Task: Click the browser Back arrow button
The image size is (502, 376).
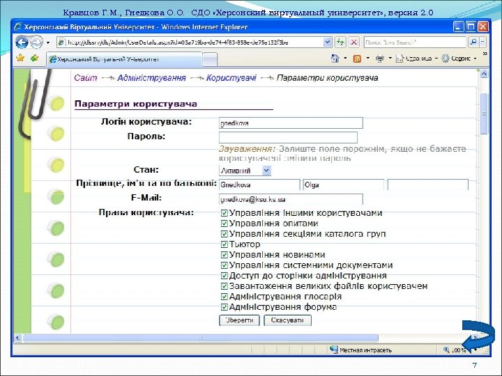Action: point(22,42)
